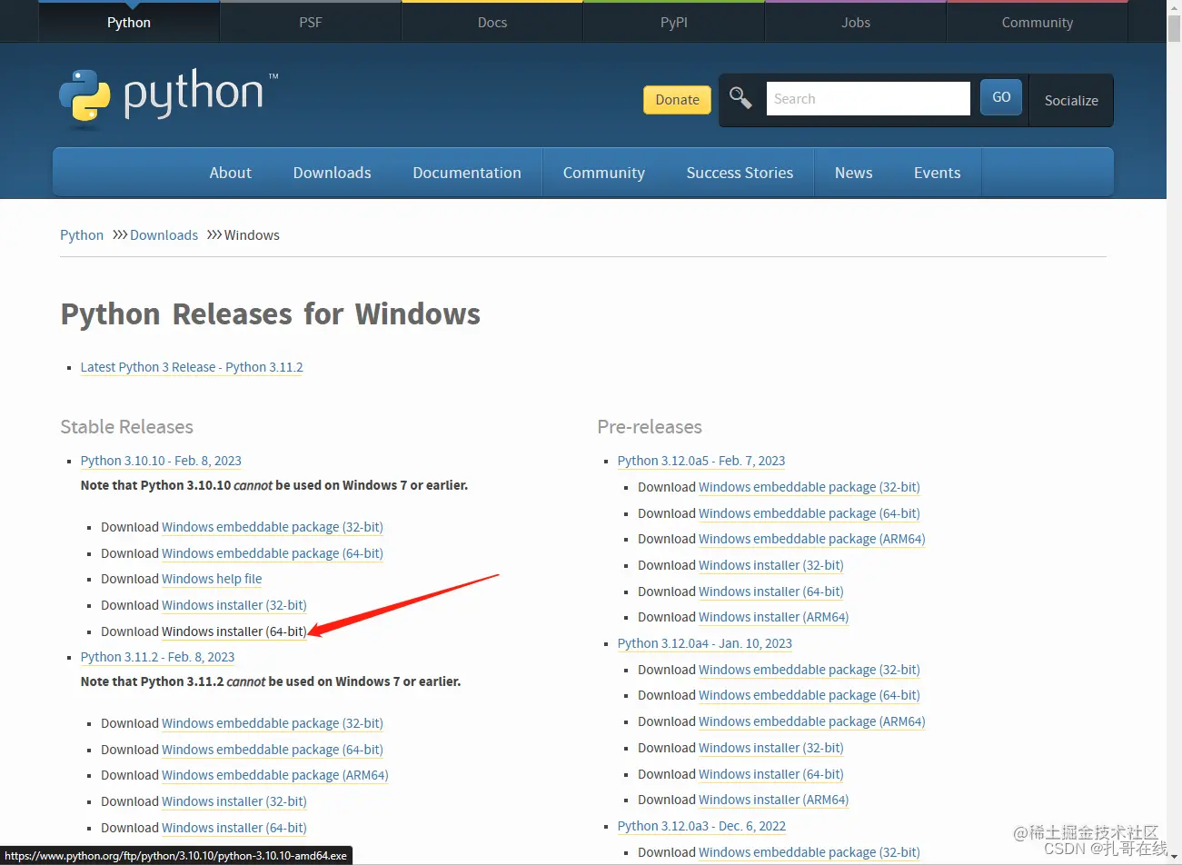The image size is (1182, 865).
Task: Download Python 3.10.10 Windows installer (32-bit)
Action: (x=234, y=605)
